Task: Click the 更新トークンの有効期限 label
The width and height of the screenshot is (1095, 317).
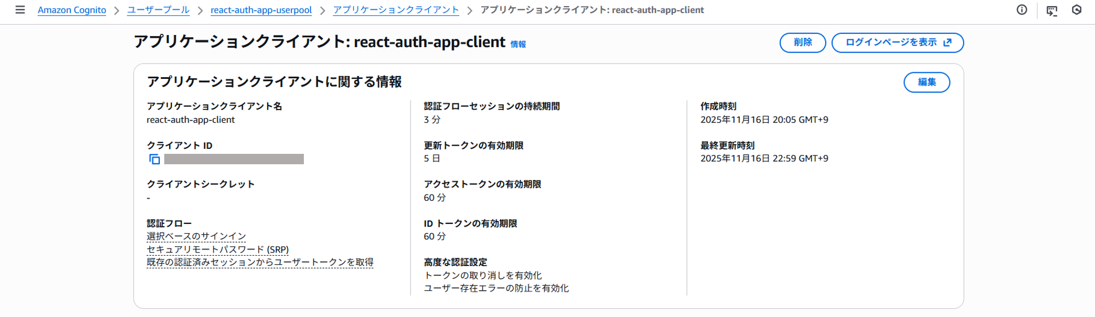Action: tap(474, 145)
